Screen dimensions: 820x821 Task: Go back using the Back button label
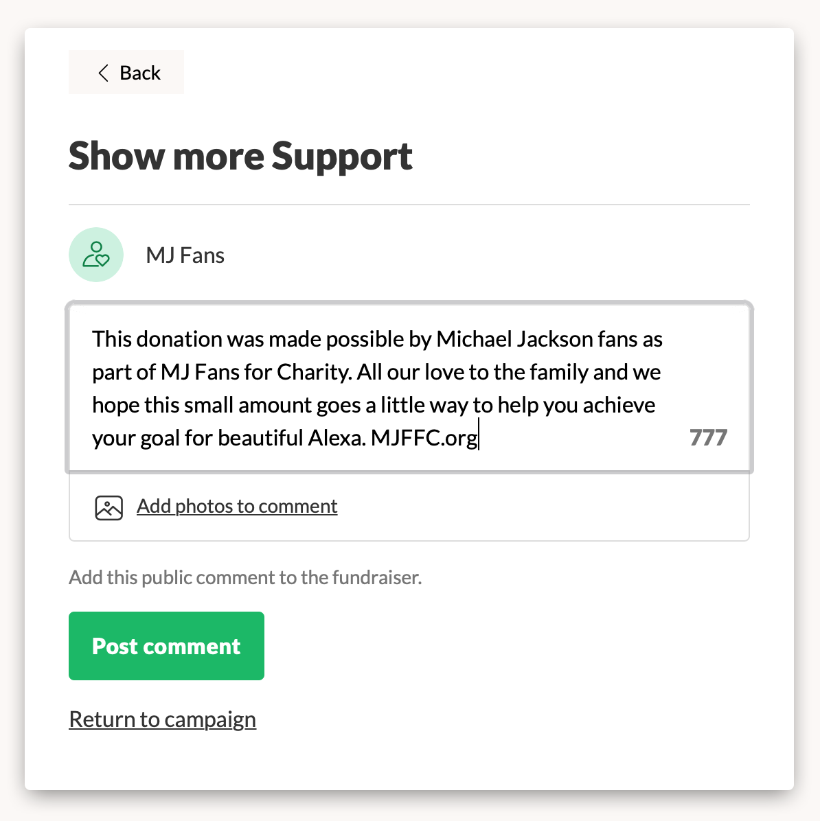pyautogui.click(x=140, y=73)
